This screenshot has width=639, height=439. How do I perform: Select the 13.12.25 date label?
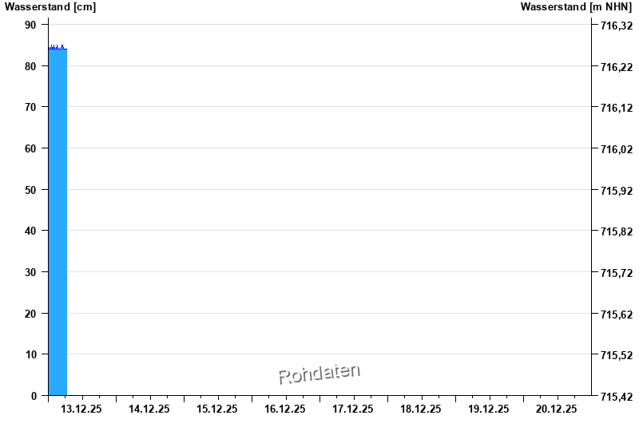(x=81, y=409)
